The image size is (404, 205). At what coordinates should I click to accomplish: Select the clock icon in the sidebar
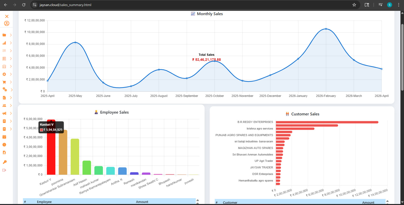(x=4, y=145)
